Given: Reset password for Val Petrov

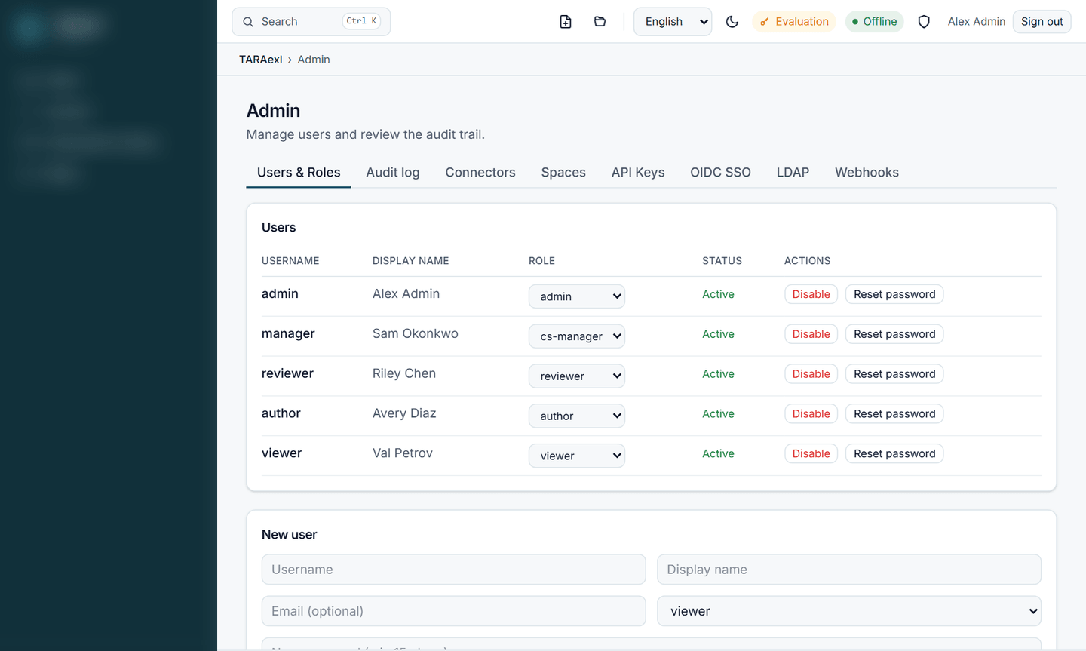Looking at the screenshot, I should coord(894,453).
